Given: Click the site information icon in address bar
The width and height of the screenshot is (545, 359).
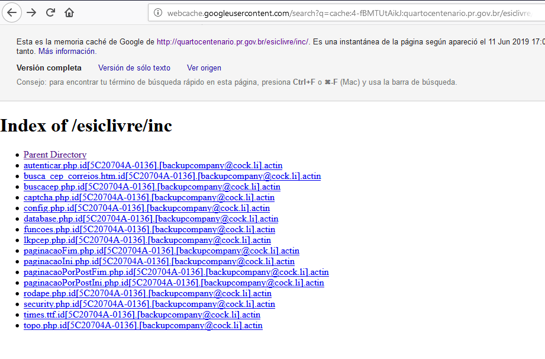Looking at the screenshot, I should point(158,13).
